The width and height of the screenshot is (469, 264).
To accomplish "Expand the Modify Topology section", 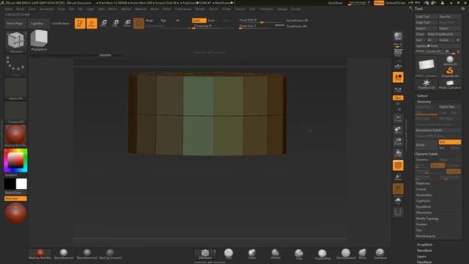I will click(427, 219).
